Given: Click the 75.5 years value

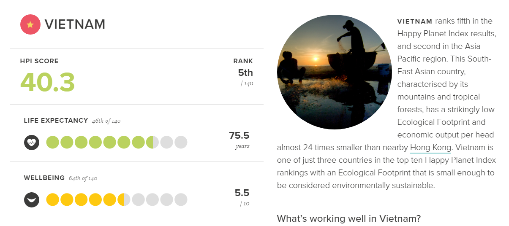Looking at the screenshot, I should coord(239,136).
